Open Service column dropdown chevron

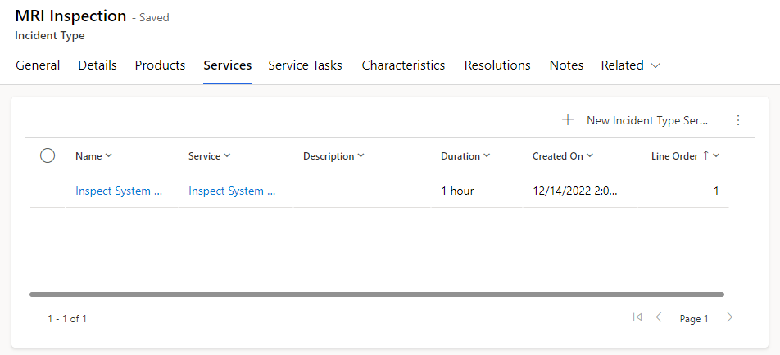[227, 155]
